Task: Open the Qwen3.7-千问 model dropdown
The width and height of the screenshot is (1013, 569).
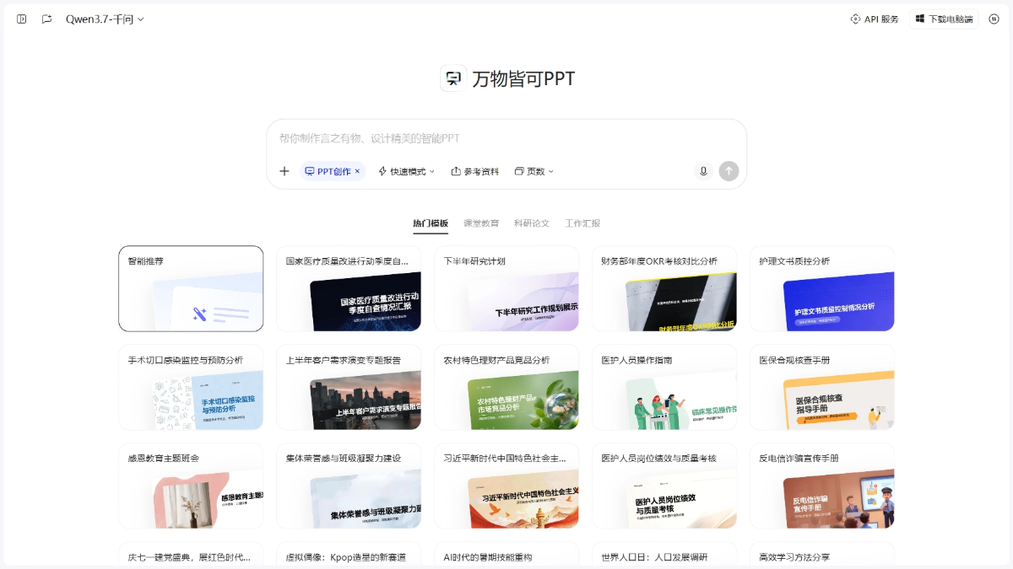Action: [106, 19]
